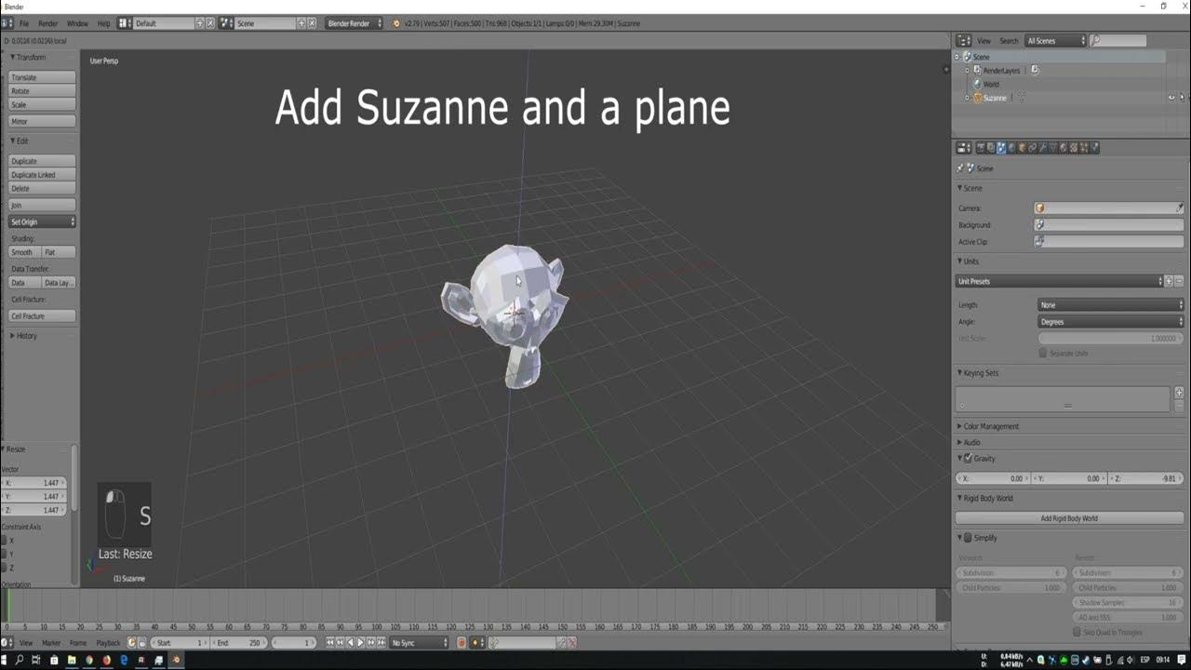The height and width of the screenshot is (670, 1191).
Task: Open the Unit Presets dropdown
Action: click(1059, 281)
